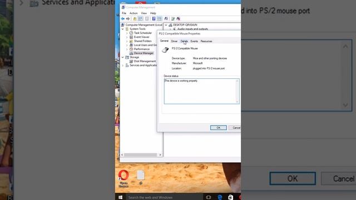Toggle the Show/Hide Console Tree toolbar icon

[140, 18]
